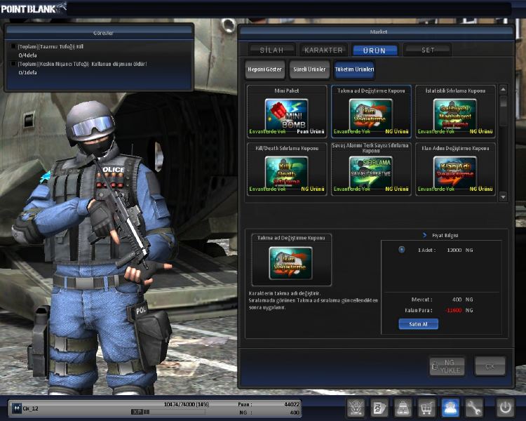Image resolution: width=526 pixels, height=421 pixels.
Task: Select the Galibiyet Mağlubiyet Sıfırlama icon
Action: pyautogui.click(x=455, y=115)
